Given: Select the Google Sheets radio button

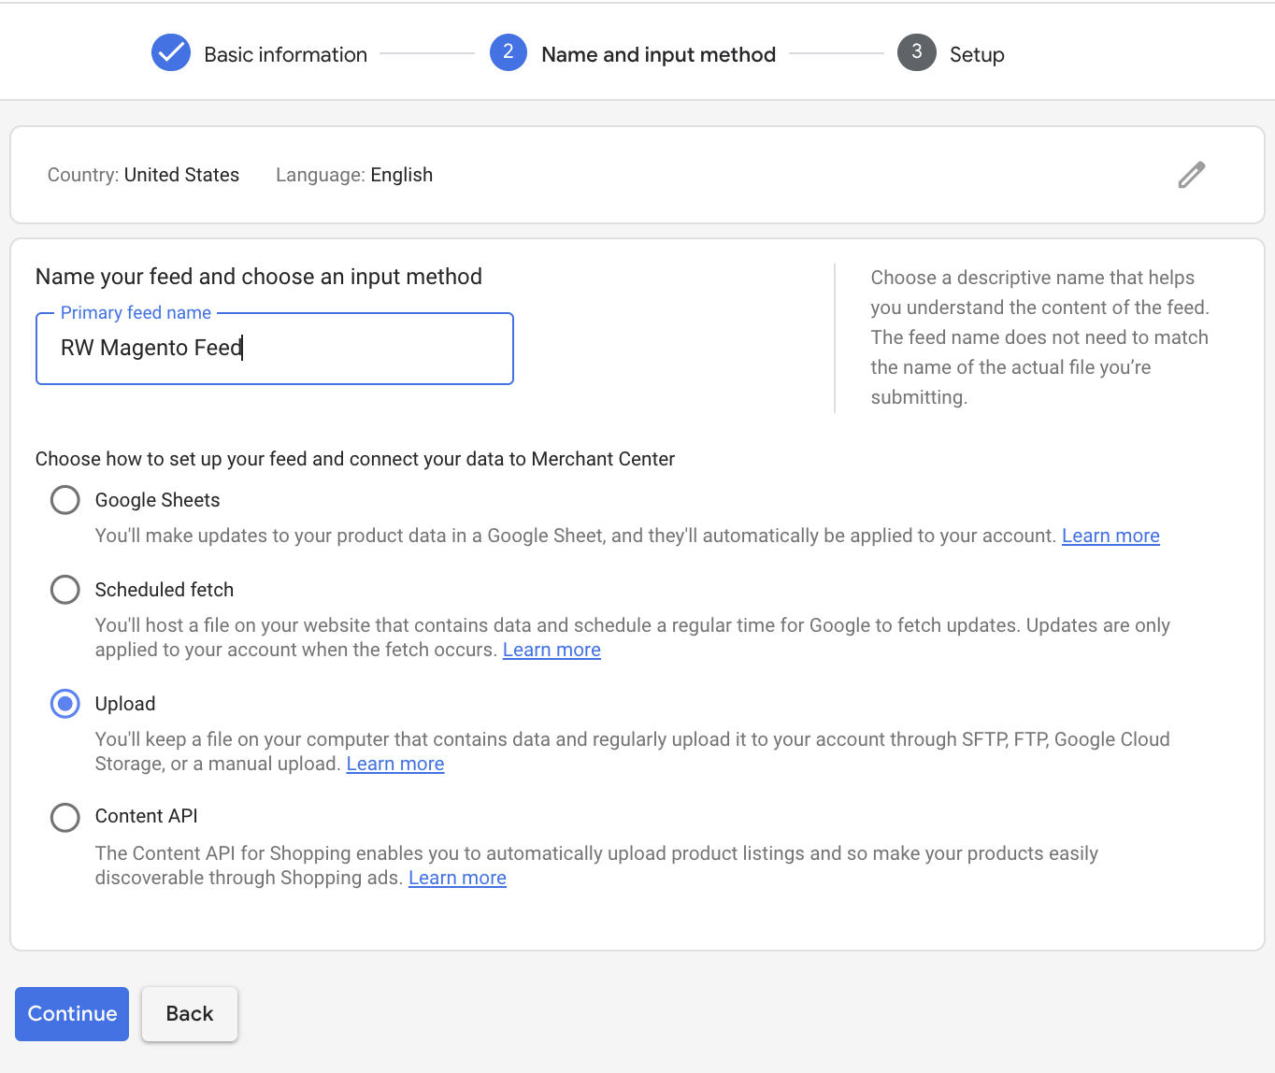Looking at the screenshot, I should [x=65, y=500].
